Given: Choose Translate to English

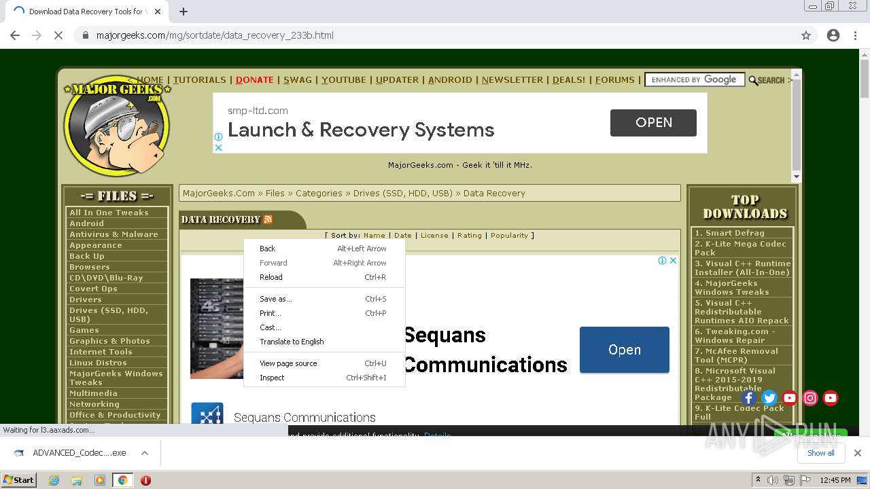Looking at the screenshot, I should coord(324,342).
